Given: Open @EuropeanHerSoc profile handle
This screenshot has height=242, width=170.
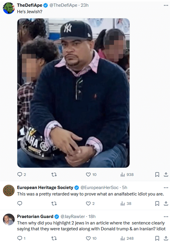Looking at the screenshot, I should 99,188.
